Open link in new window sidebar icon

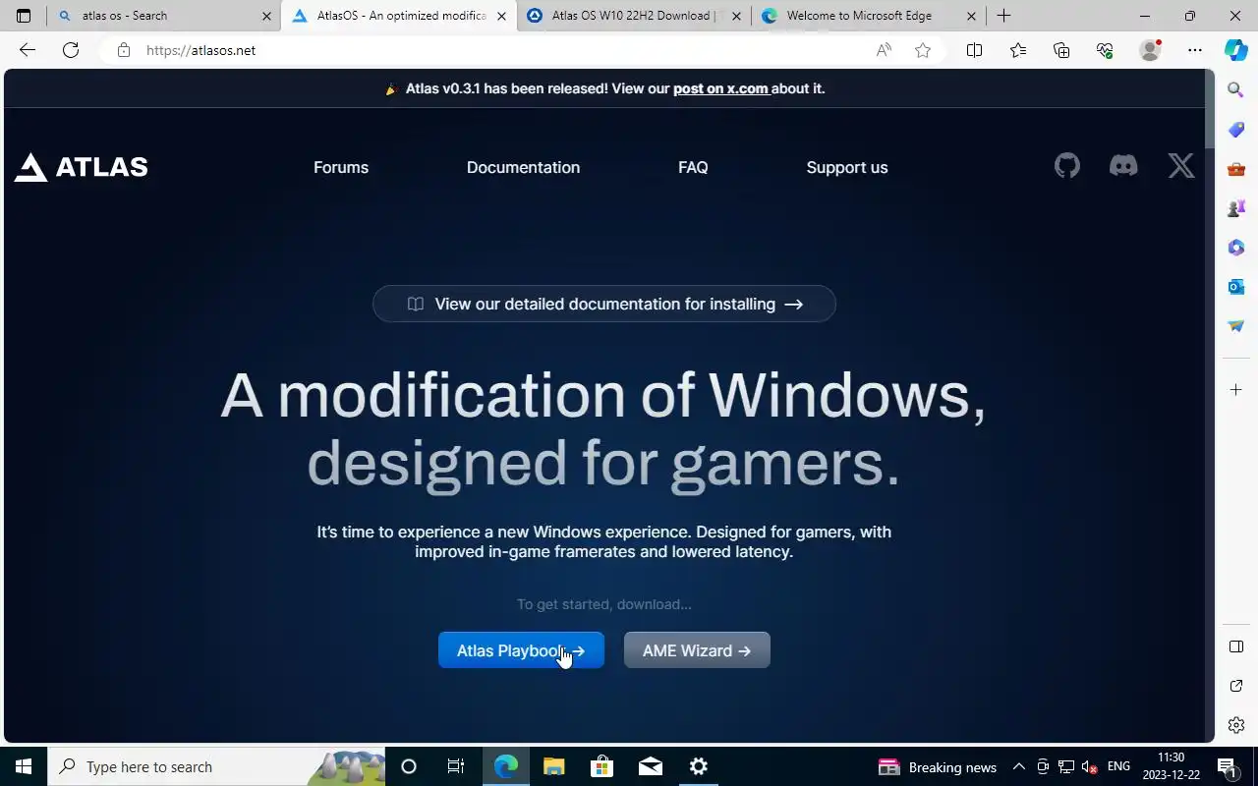(x=1236, y=686)
